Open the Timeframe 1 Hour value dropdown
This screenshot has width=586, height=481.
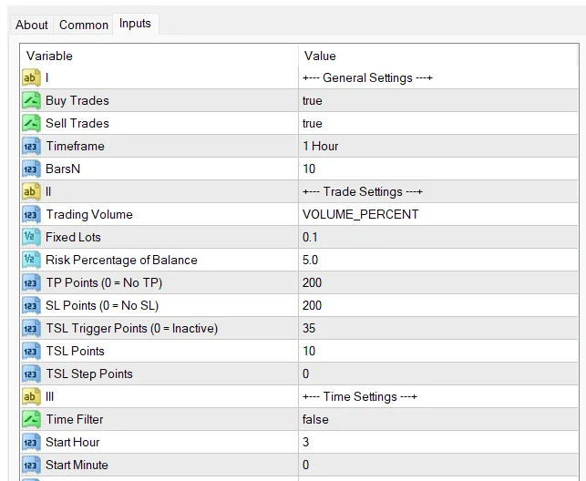tap(321, 147)
